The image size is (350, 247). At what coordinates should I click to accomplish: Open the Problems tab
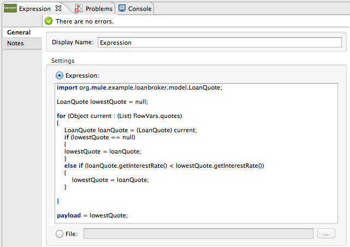[x=98, y=9]
